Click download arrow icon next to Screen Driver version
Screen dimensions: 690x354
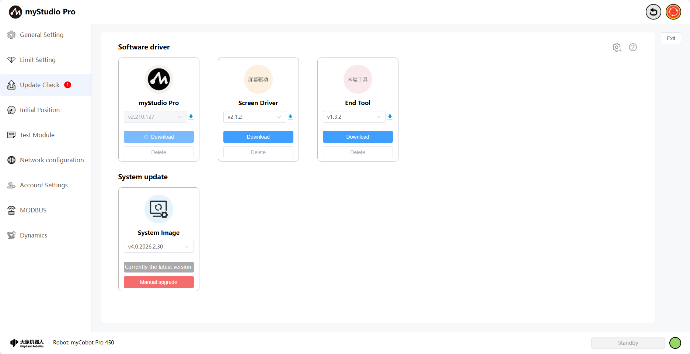click(x=290, y=117)
